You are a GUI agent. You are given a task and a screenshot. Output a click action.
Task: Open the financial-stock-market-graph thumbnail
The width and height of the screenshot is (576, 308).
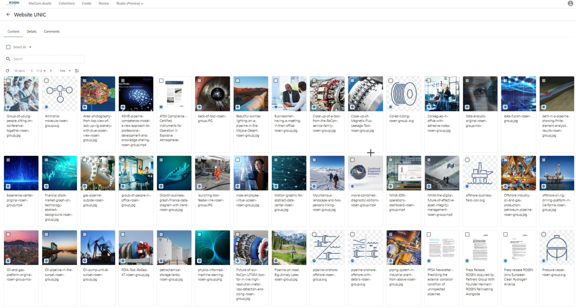pyautogui.click(x=59, y=173)
